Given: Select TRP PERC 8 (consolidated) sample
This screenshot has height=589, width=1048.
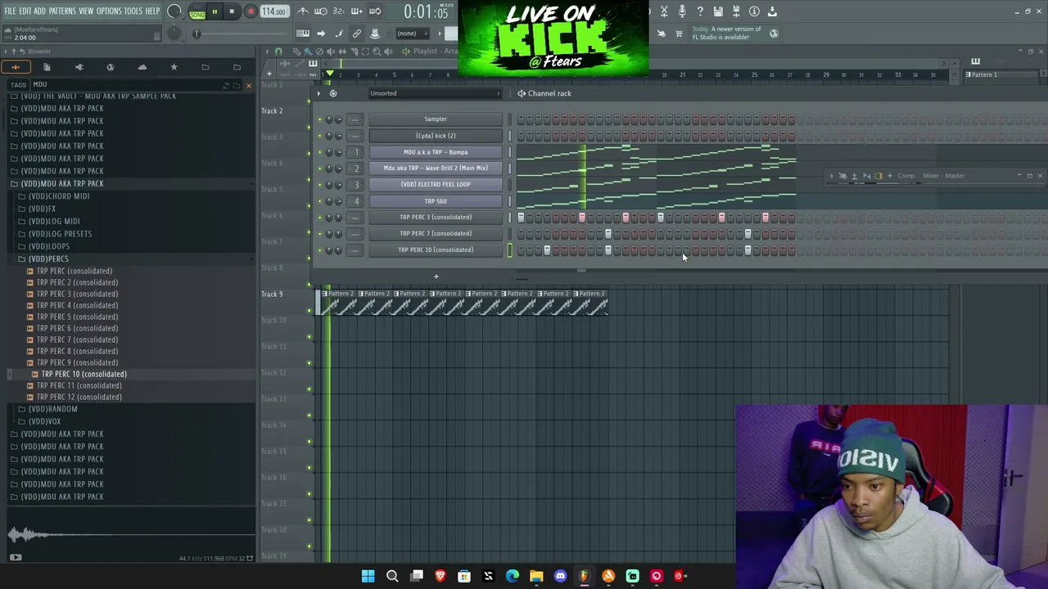Looking at the screenshot, I should [x=77, y=351].
